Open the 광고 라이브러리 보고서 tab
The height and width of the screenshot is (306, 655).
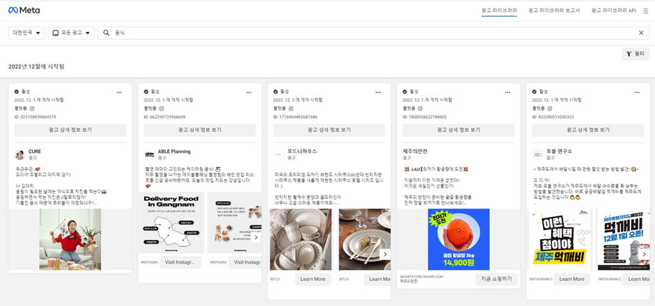(x=554, y=10)
